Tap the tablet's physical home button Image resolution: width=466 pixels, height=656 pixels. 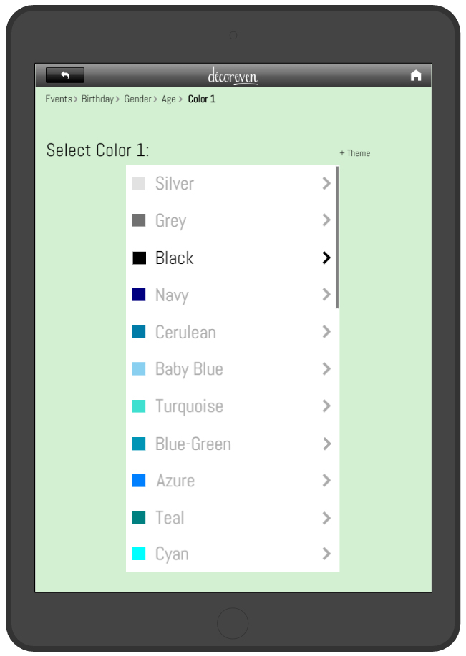tap(233, 623)
